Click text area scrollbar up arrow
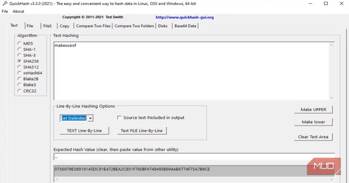 click(331, 45)
